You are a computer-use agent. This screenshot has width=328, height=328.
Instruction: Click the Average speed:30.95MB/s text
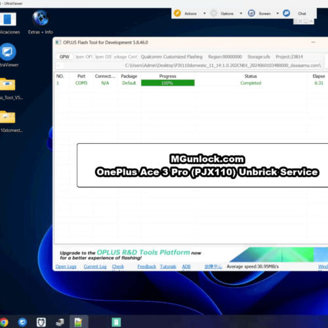pos(253,266)
